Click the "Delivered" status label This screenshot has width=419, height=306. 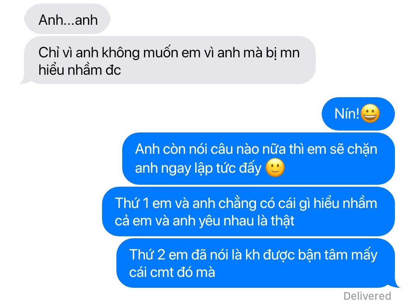[367, 296]
